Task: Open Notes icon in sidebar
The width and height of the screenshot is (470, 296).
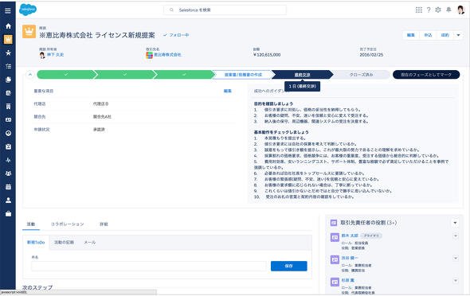Action: (8, 93)
